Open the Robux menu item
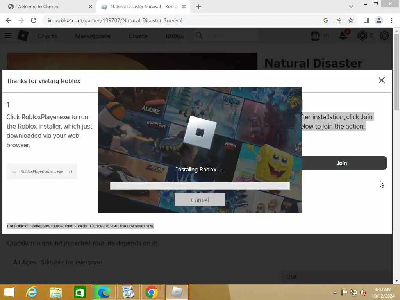The image size is (400, 300). [175, 36]
